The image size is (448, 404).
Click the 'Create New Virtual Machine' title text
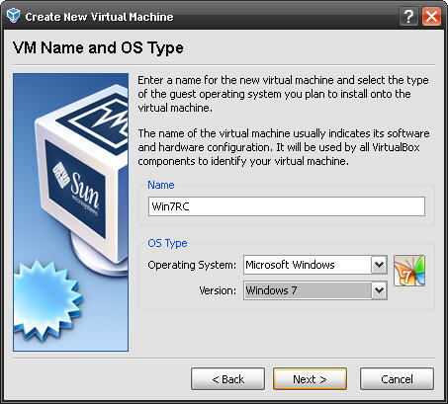pyautogui.click(x=99, y=17)
